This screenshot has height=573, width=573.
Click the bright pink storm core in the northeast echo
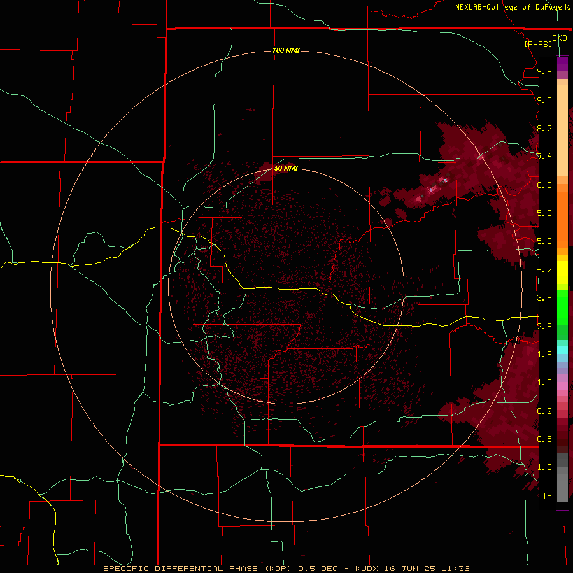coord(432,189)
